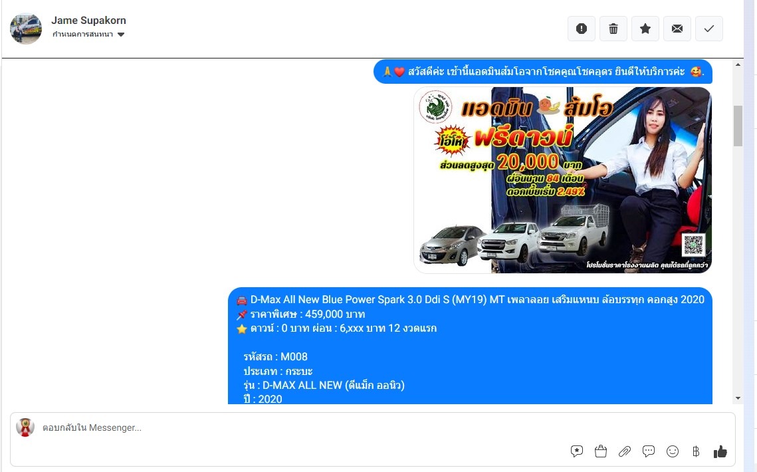Open the แอดมิน ส้มโอ promotional image
The width and height of the screenshot is (757, 472).
562,179
